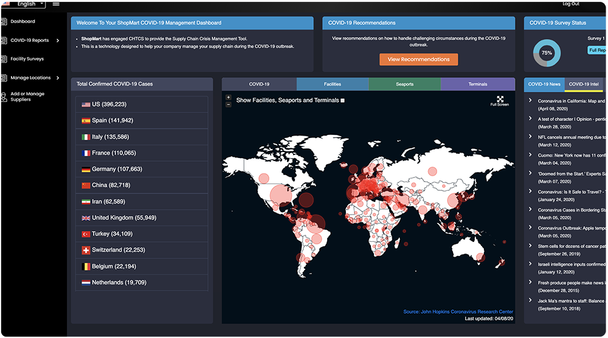
Task: Click the Switzerland flag icon
Action: pyautogui.click(x=86, y=250)
